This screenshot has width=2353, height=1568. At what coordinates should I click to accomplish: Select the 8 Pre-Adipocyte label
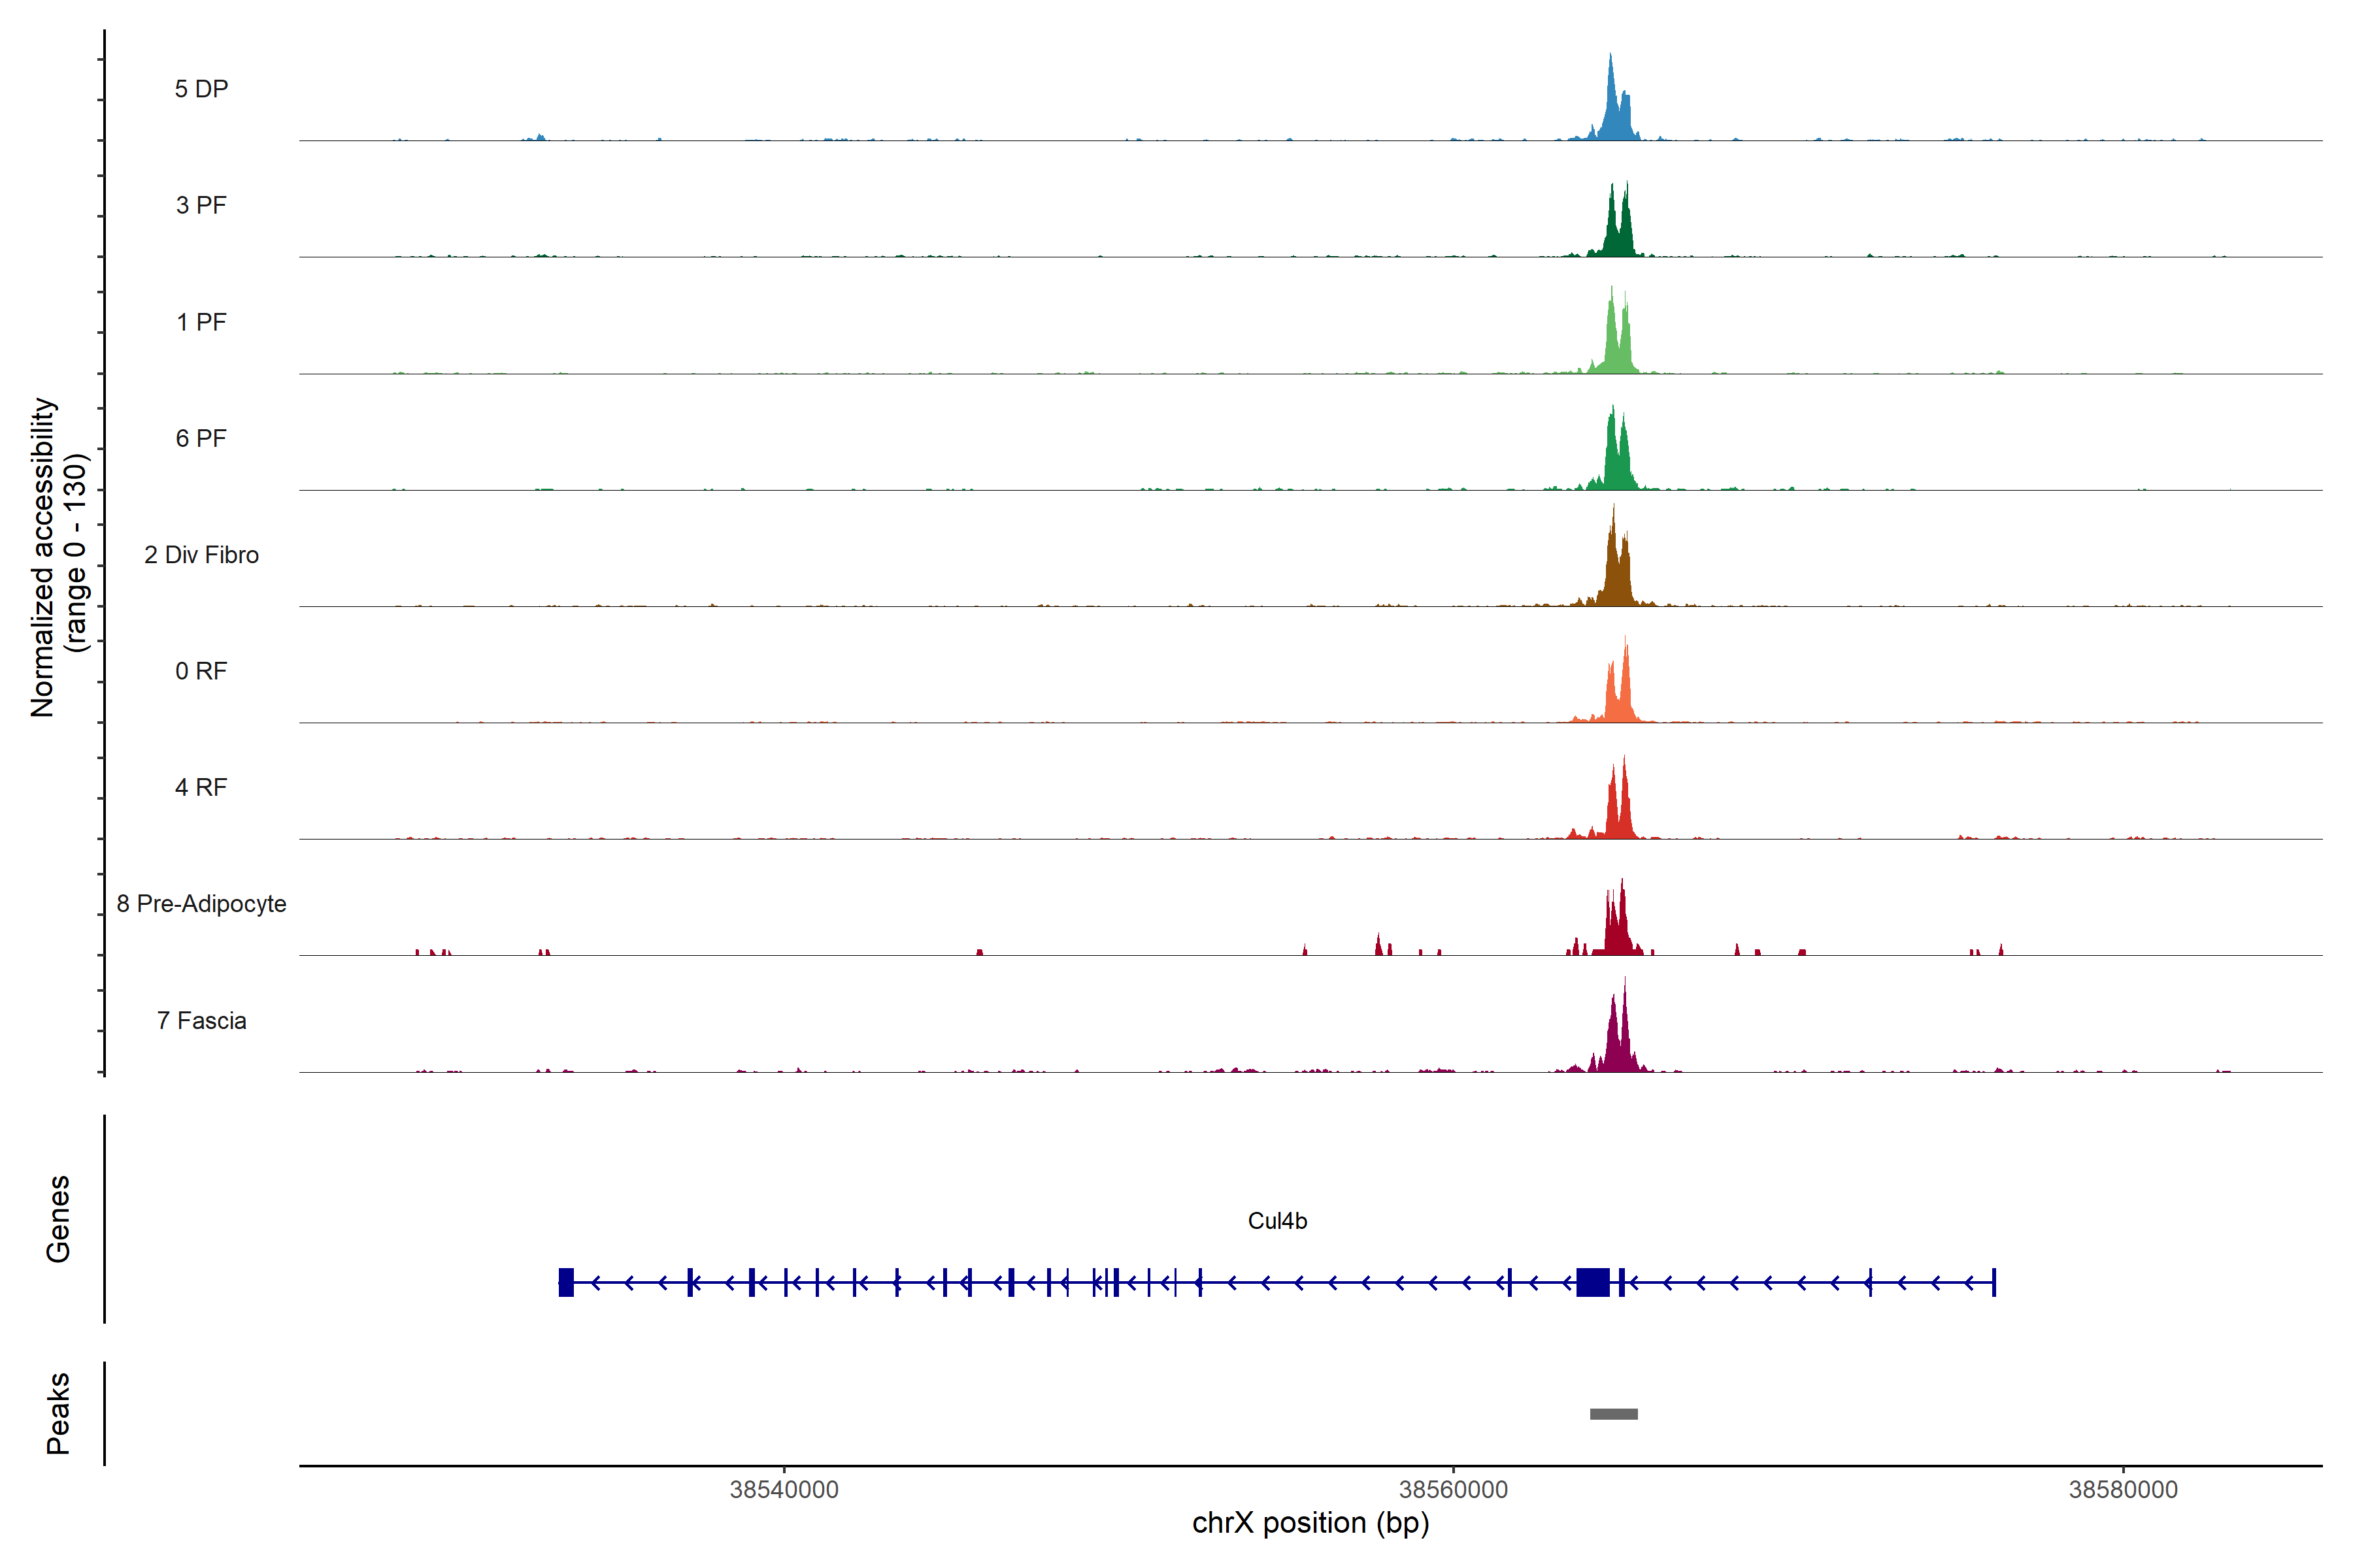tap(201, 904)
